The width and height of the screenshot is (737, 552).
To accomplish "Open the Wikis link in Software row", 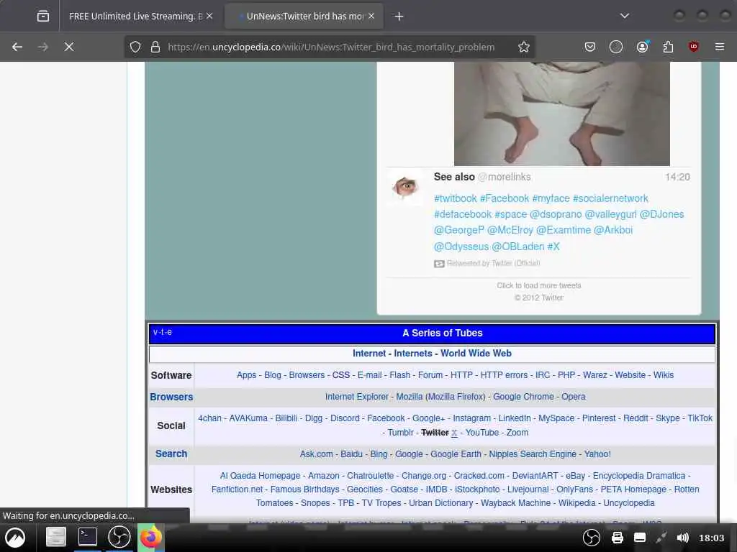I will (x=663, y=375).
